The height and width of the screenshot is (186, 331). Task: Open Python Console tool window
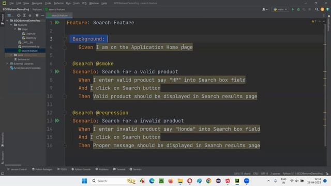tap(81, 169)
